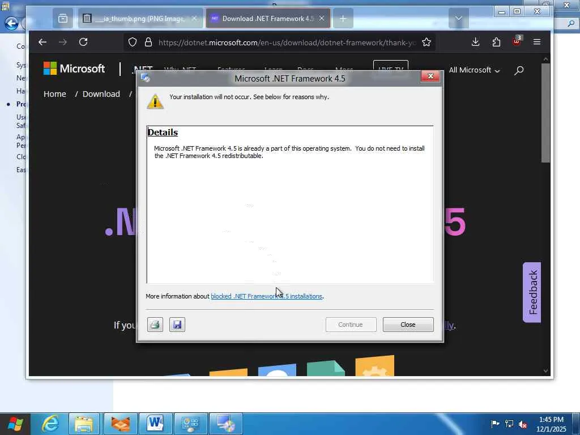580x435 pixels.
Task: Go back in Firefox
Action: pyautogui.click(x=42, y=42)
